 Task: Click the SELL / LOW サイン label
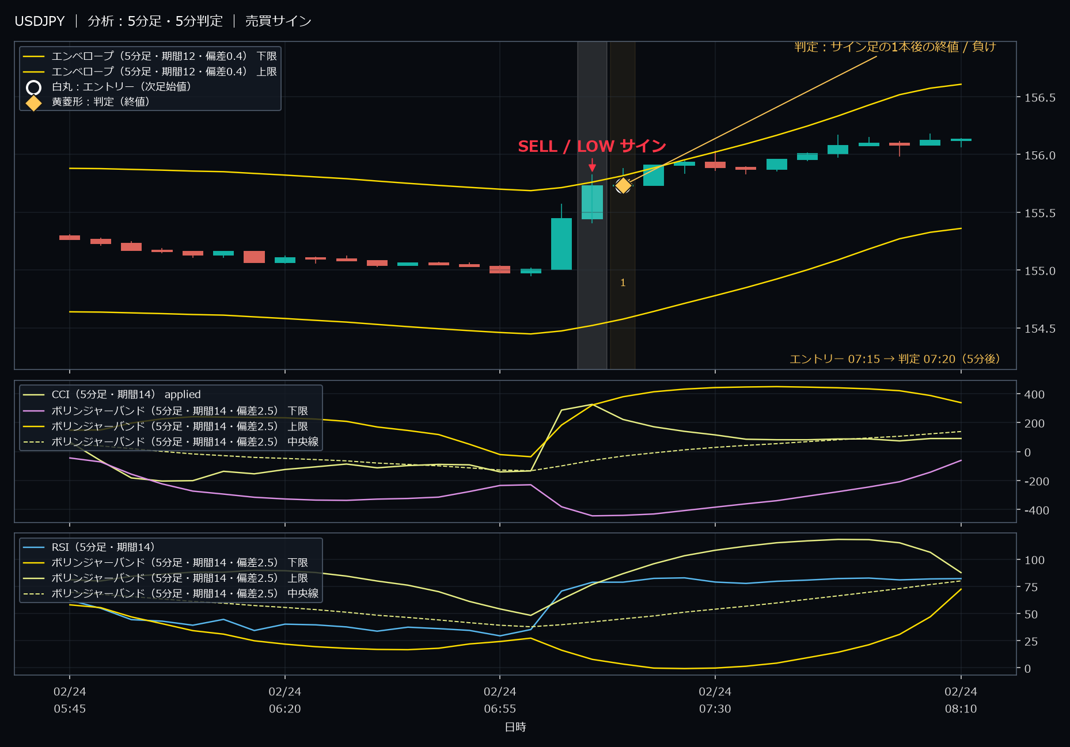(x=591, y=146)
